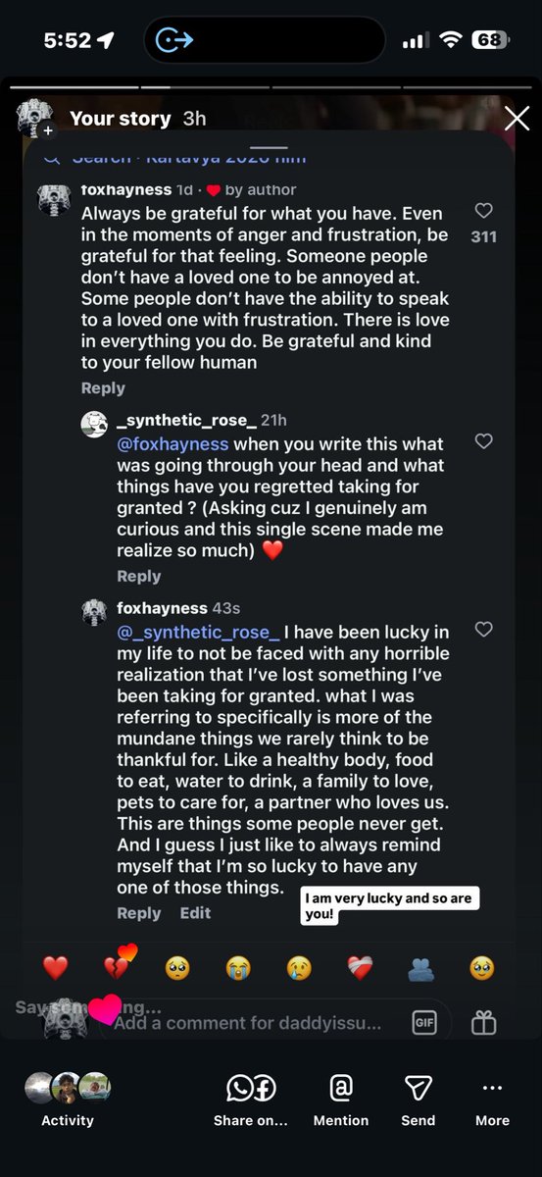
Task: Open Your story profile avatar with plus
Action: [x=36, y=118]
